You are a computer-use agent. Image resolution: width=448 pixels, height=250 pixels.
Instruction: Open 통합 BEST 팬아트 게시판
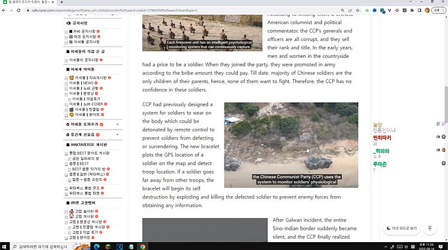[89, 153]
